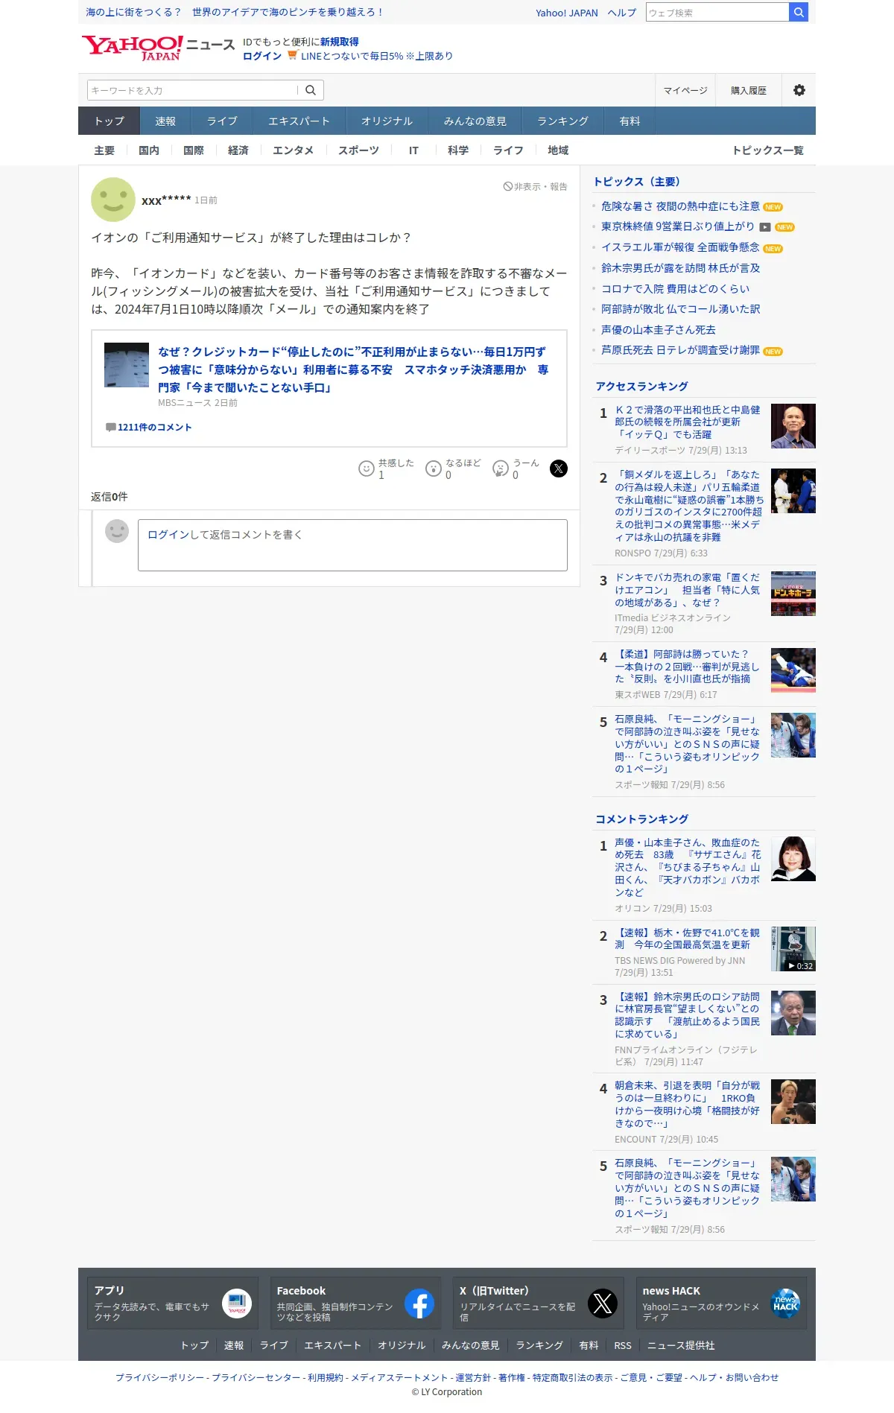Open comment ranking article on 朝倉未来 引退

click(x=688, y=1105)
